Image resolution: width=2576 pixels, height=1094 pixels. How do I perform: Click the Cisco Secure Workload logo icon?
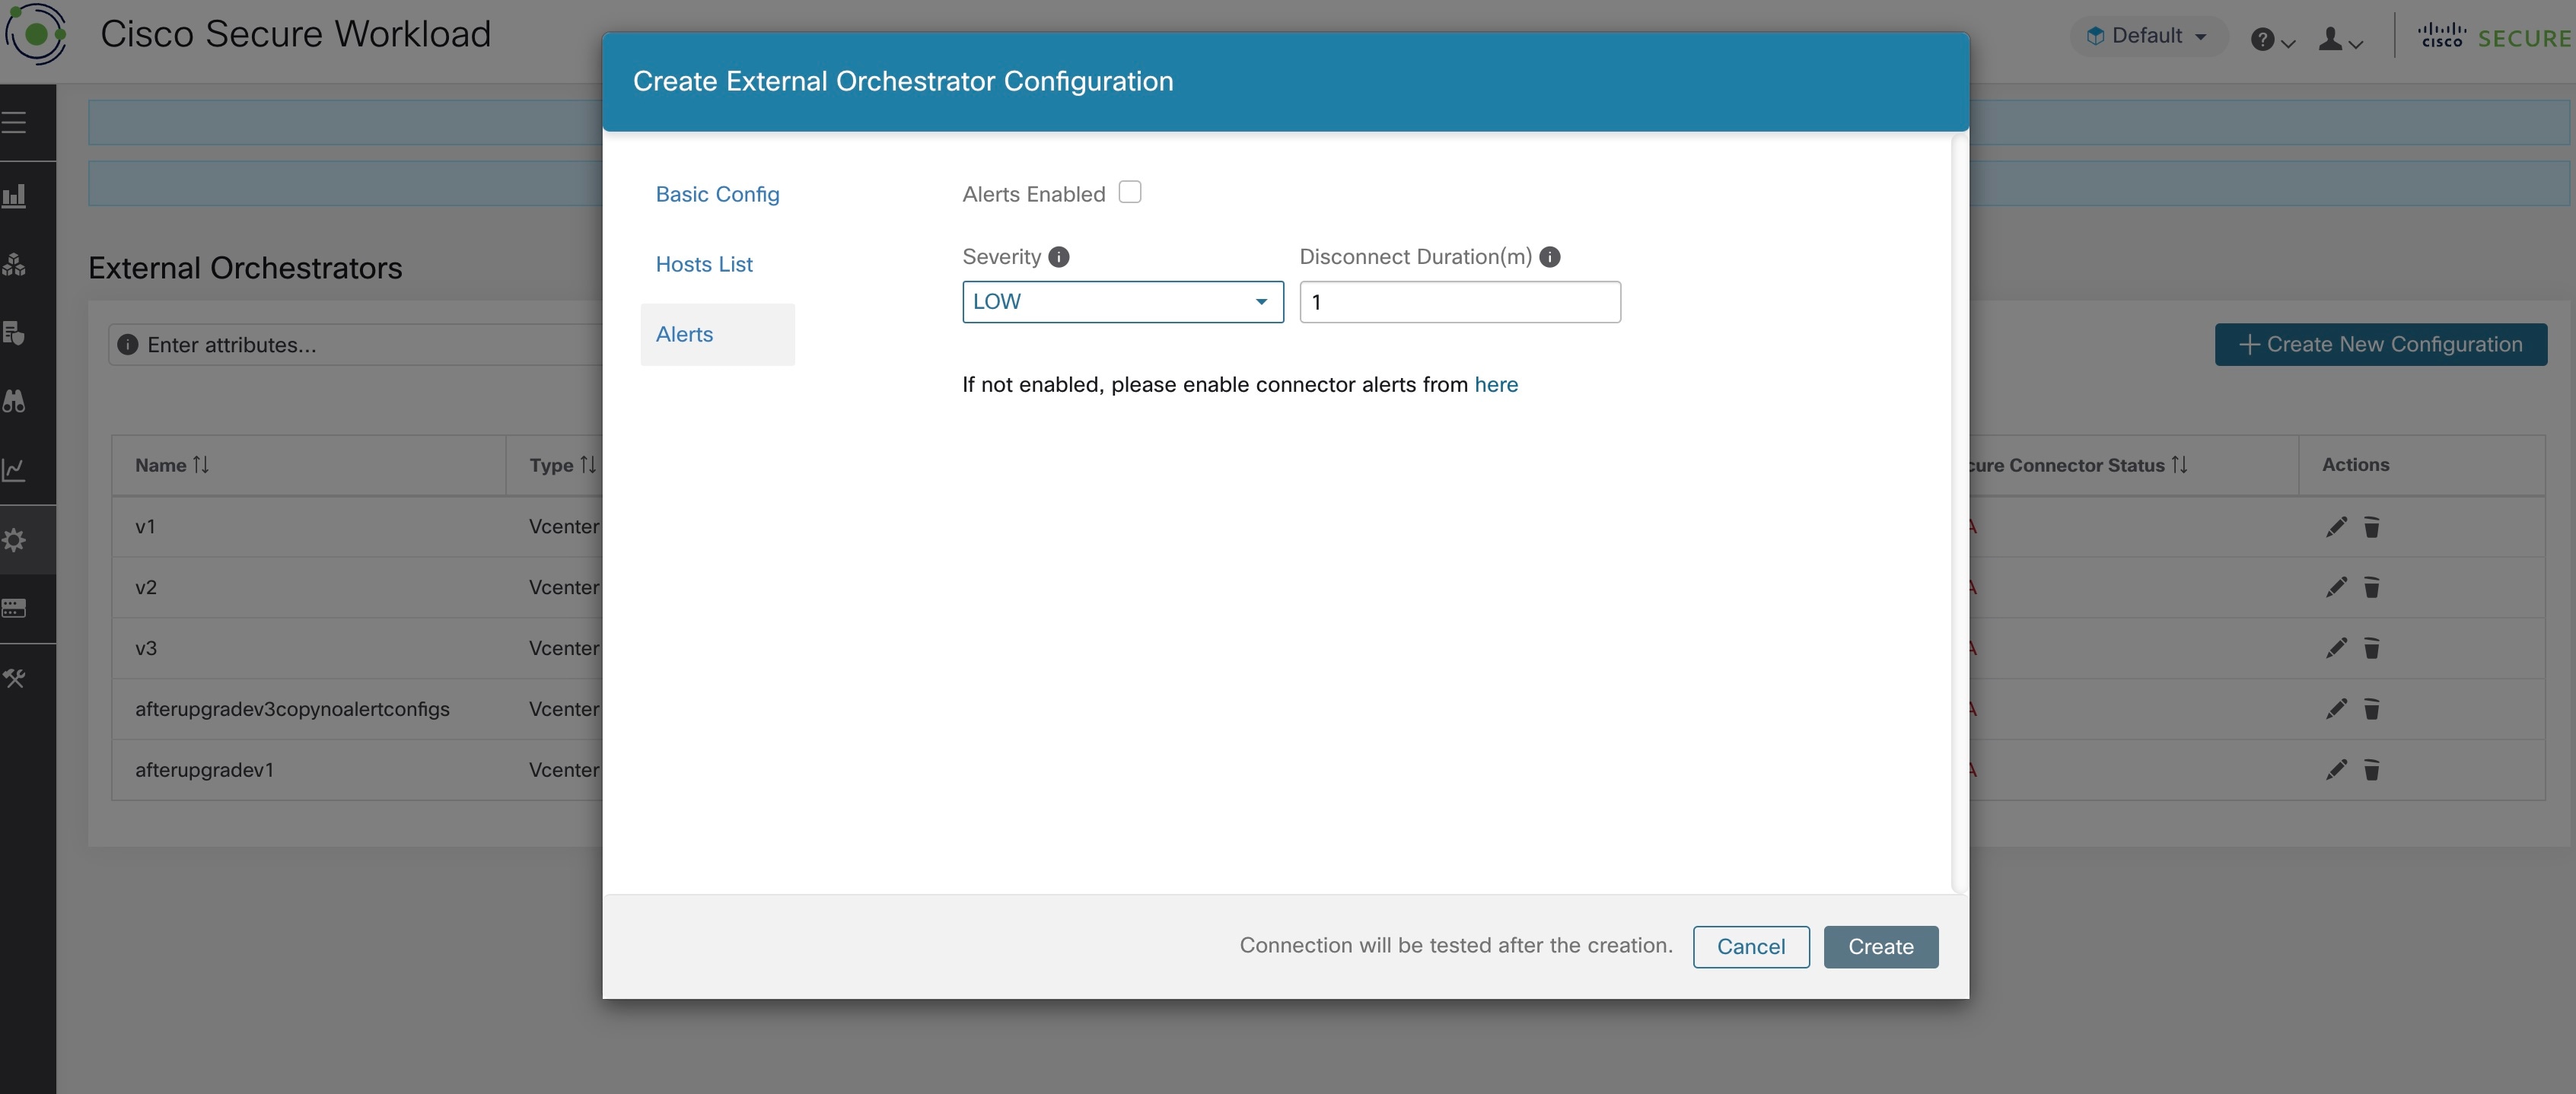(36, 34)
